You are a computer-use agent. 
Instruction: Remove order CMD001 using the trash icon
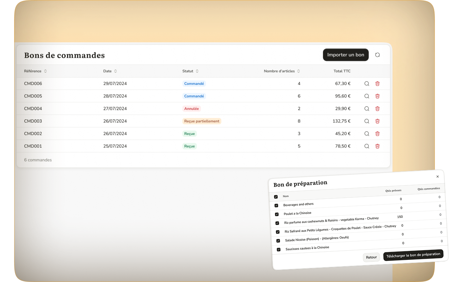click(377, 146)
